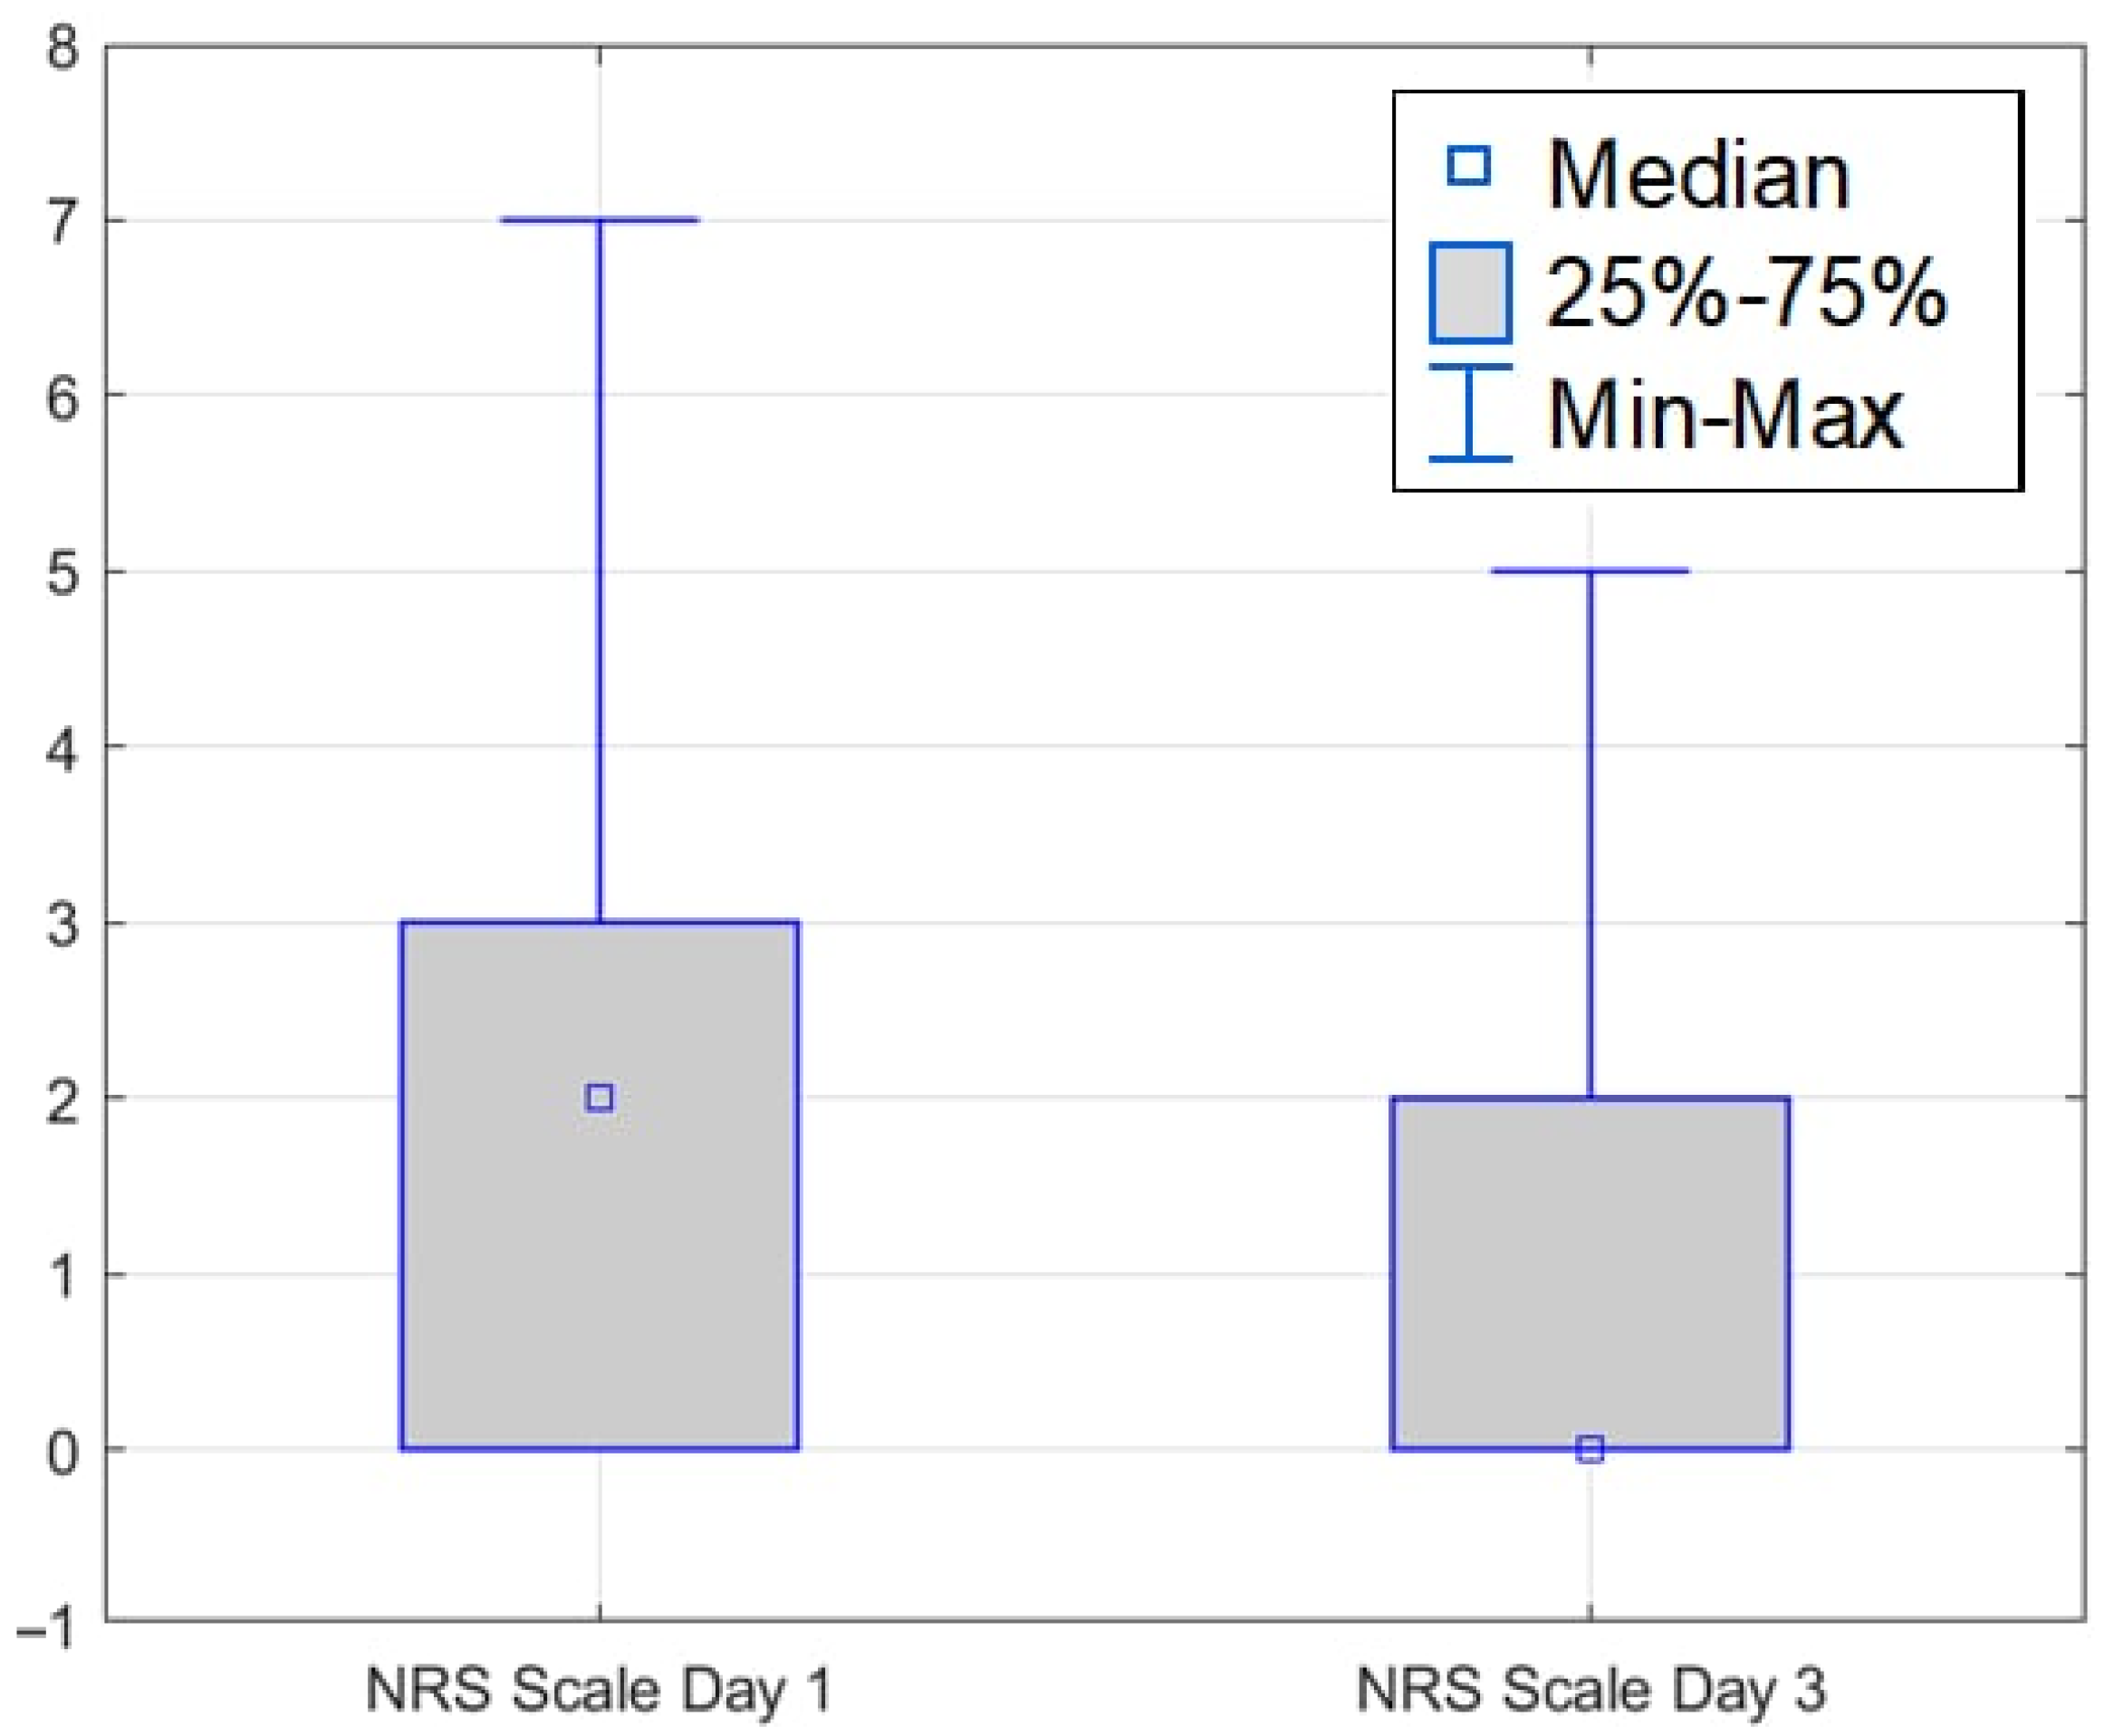Select the Day 3 median square marker

[x=1589, y=1449]
